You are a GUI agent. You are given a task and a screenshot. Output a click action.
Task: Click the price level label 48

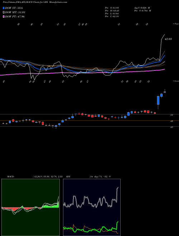pyautogui.click(x=171, y=121)
